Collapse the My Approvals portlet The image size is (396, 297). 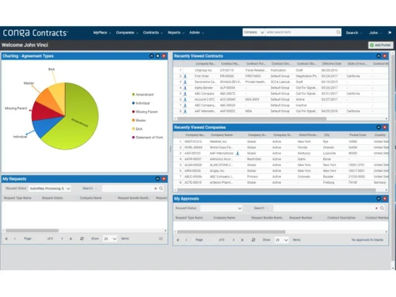379,199
